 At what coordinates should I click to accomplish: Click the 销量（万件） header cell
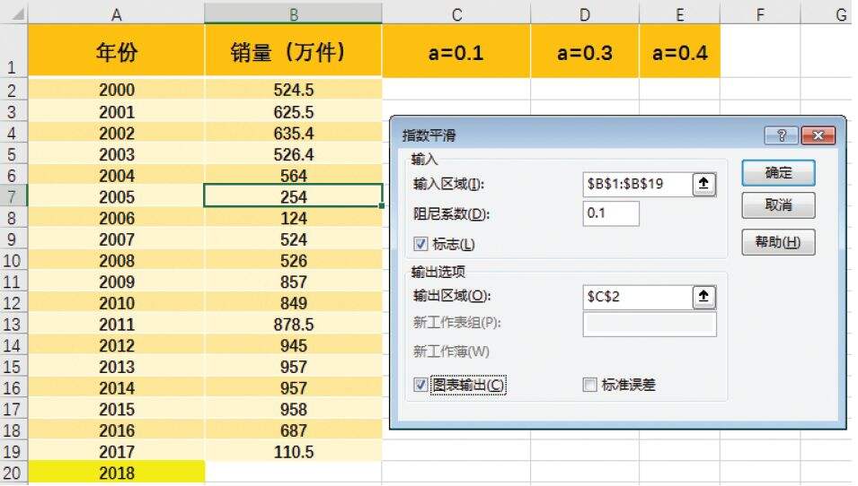293,51
